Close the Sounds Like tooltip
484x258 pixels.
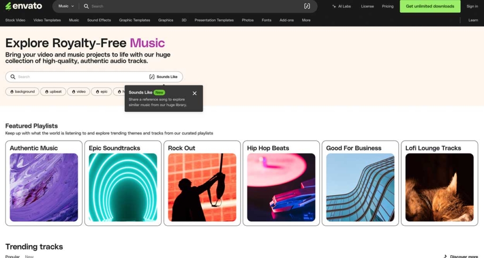coord(194,93)
